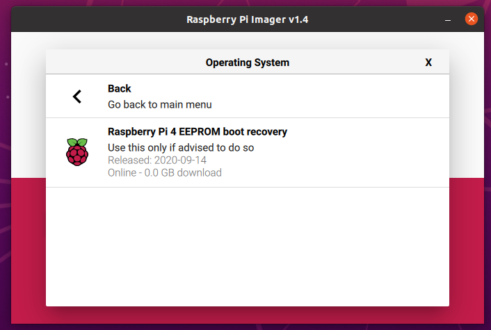Click 'Online - 0.0 GB download' text
Viewport: 491px width, 330px height.
click(164, 173)
